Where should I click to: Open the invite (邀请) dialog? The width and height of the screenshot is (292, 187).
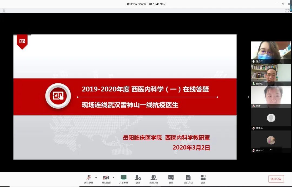(x=138, y=178)
